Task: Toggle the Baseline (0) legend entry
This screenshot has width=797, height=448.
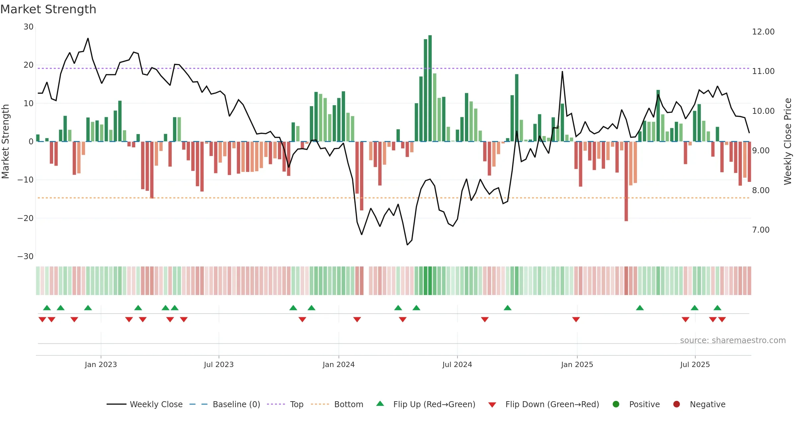Action: tap(225, 404)
